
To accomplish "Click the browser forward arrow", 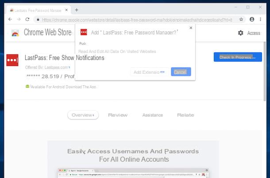I will click(19, 19).
